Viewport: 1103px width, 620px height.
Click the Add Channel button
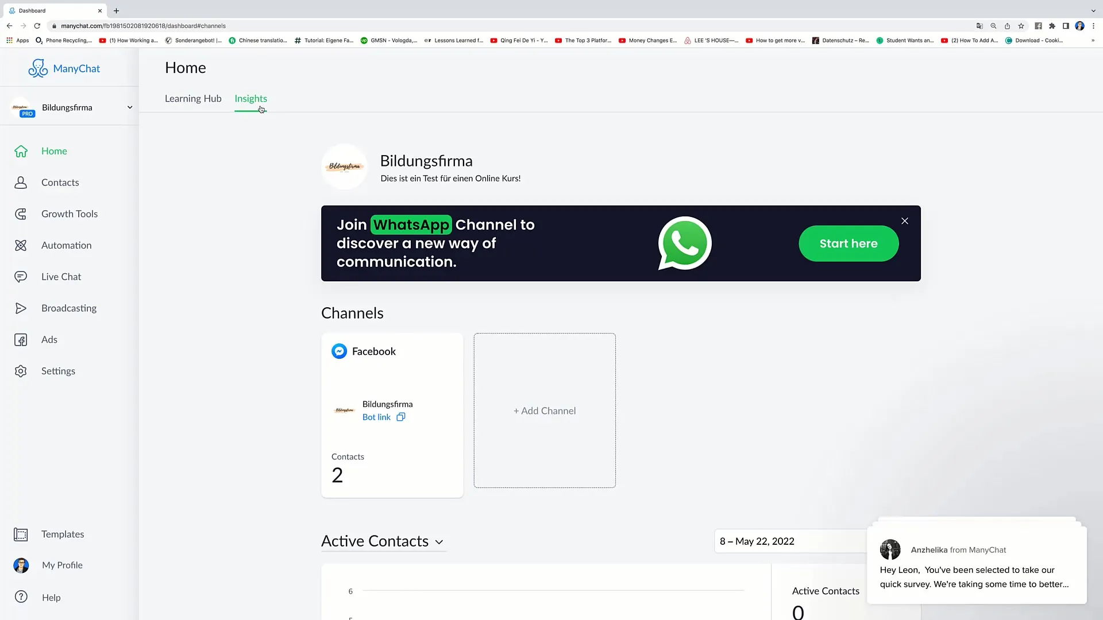pos(544,409)
